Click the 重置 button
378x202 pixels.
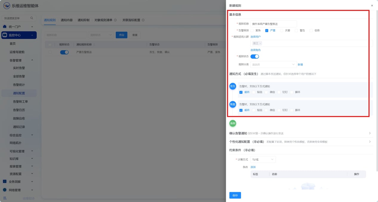tap(135, 35)
